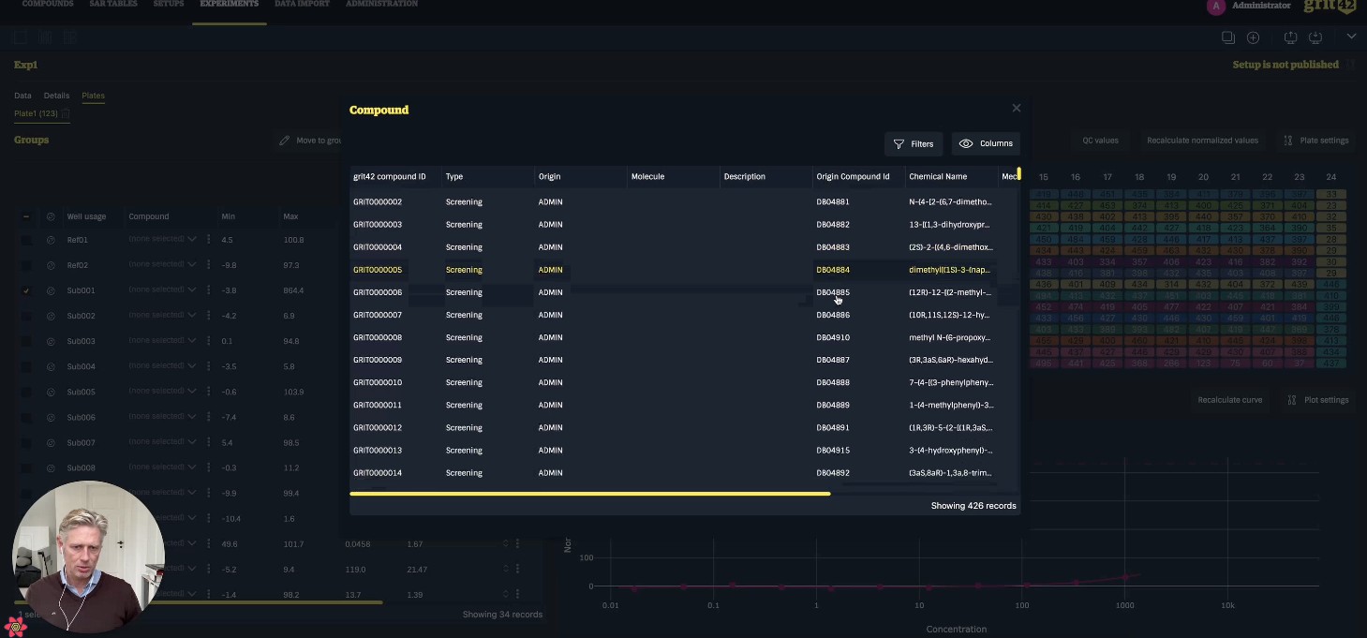Delete Plate1 using the trash icon

pos(66,114)
